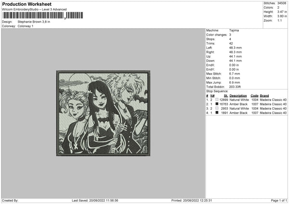Click the Wilcom EmbroideryStudio Level 3 Advanced text
This screenshot has height=204, width=289.
pos(34,10)
